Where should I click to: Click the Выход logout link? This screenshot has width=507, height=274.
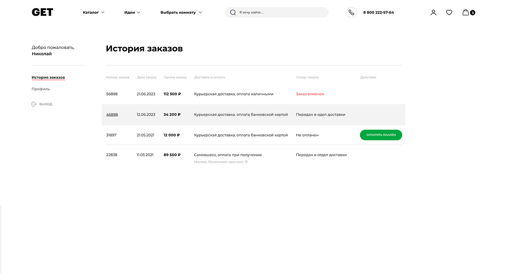coord(46,104)
